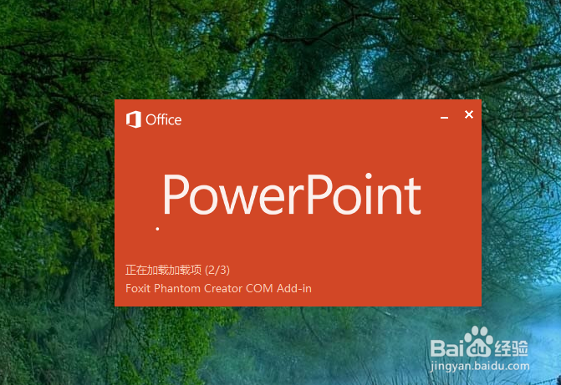Click the 正在加载加载项 status text
Viewport: 561px width, 385px height.
coord(164,270)
